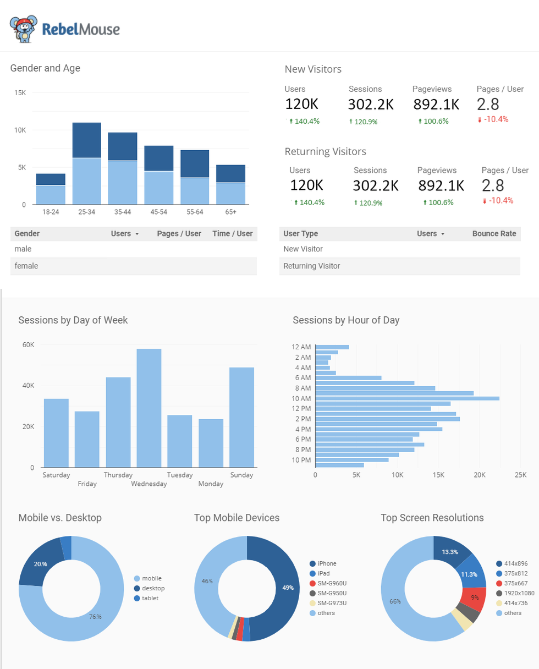Click the desktop legend dot in Mobile vs. Desktop
The image size is (539, 669).
coord(137,588)
